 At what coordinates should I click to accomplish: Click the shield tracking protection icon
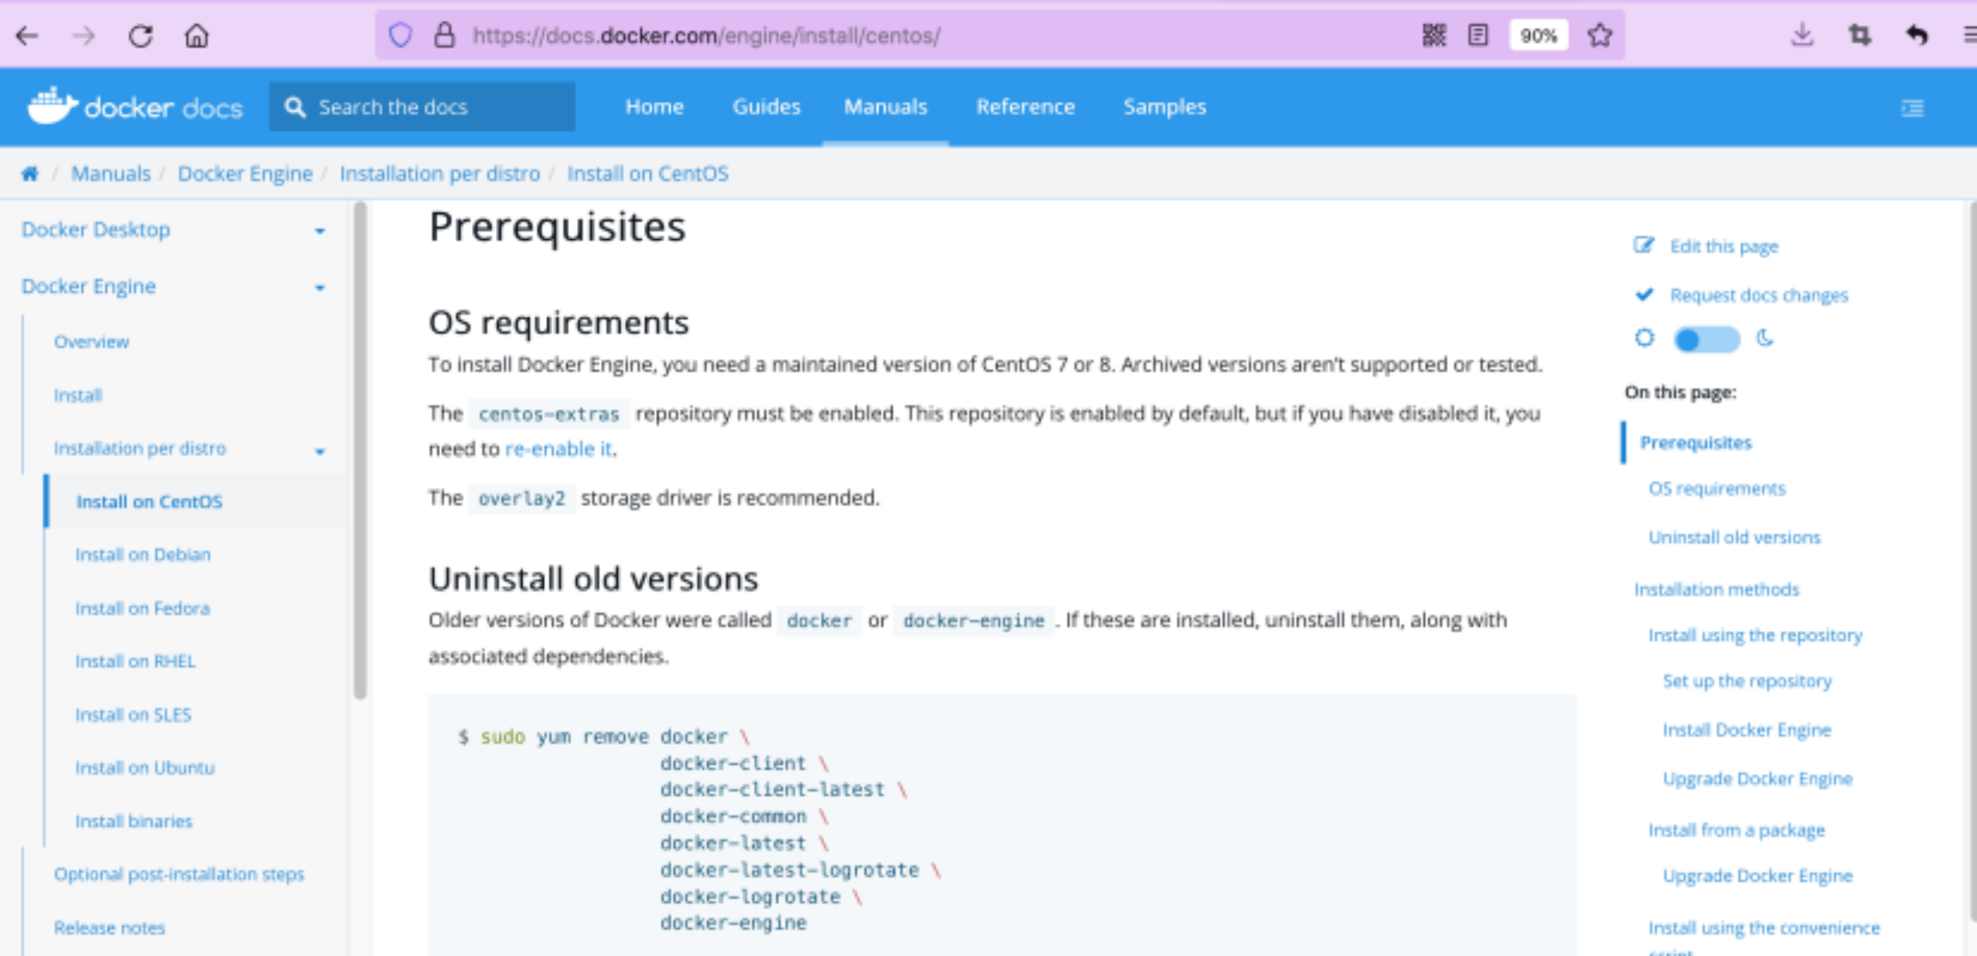click(400, 35)
